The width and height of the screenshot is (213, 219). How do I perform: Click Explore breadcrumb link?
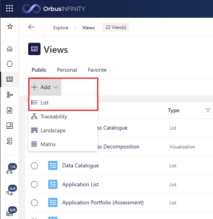click(x=61, y=28)
